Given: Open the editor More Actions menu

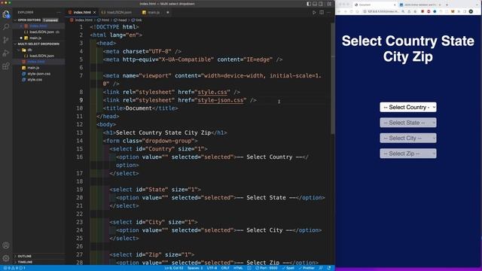Looking at the screenshot, I should [329, 12].
